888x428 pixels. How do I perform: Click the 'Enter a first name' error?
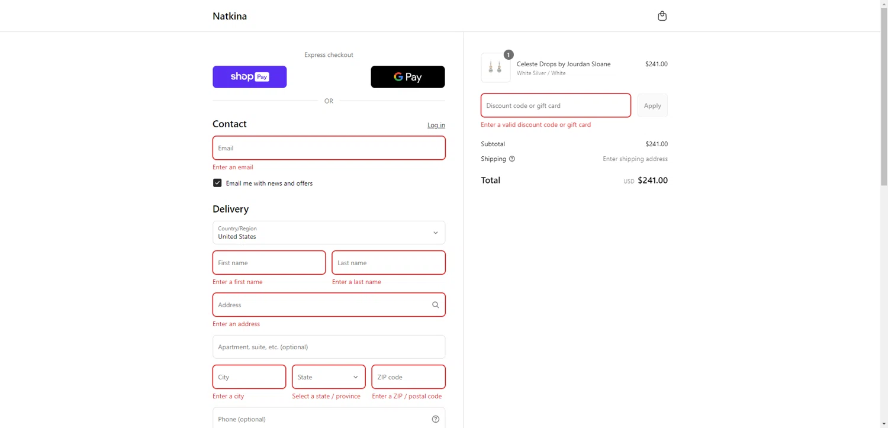(237, 282)
